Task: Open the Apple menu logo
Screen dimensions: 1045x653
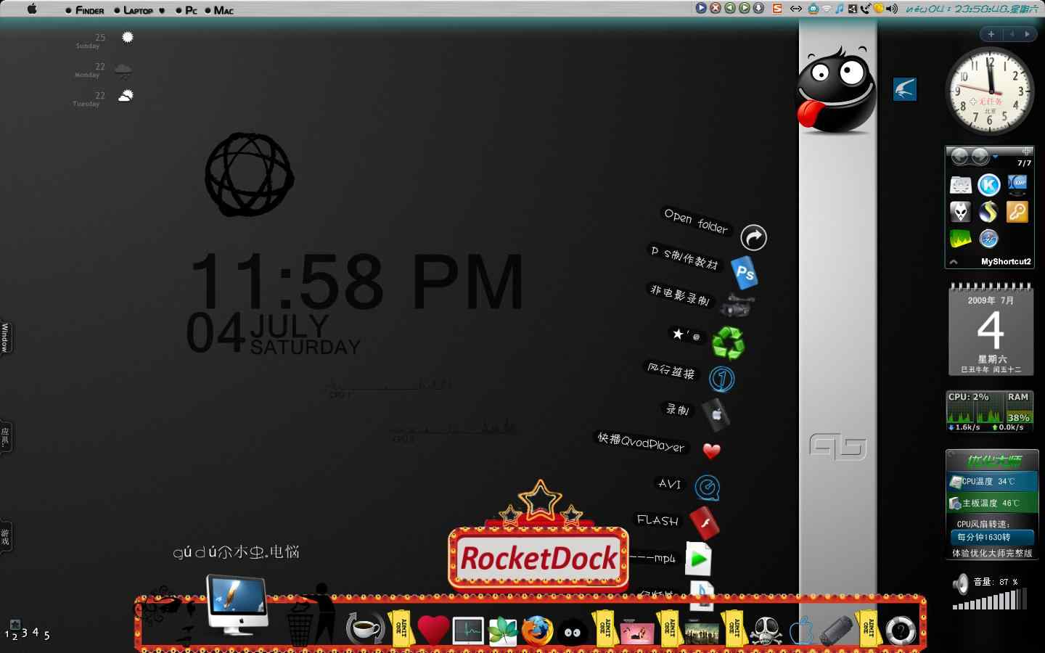Action: [x=32, y=9]
